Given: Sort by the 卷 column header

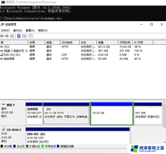Looking at the screenshot, I should 14,42.
